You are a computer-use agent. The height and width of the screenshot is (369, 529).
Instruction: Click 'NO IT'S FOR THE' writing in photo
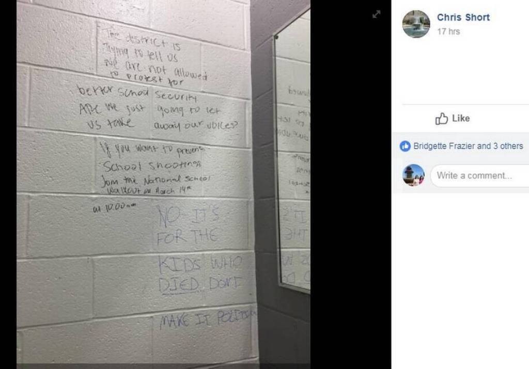click(x=188, y=226)
